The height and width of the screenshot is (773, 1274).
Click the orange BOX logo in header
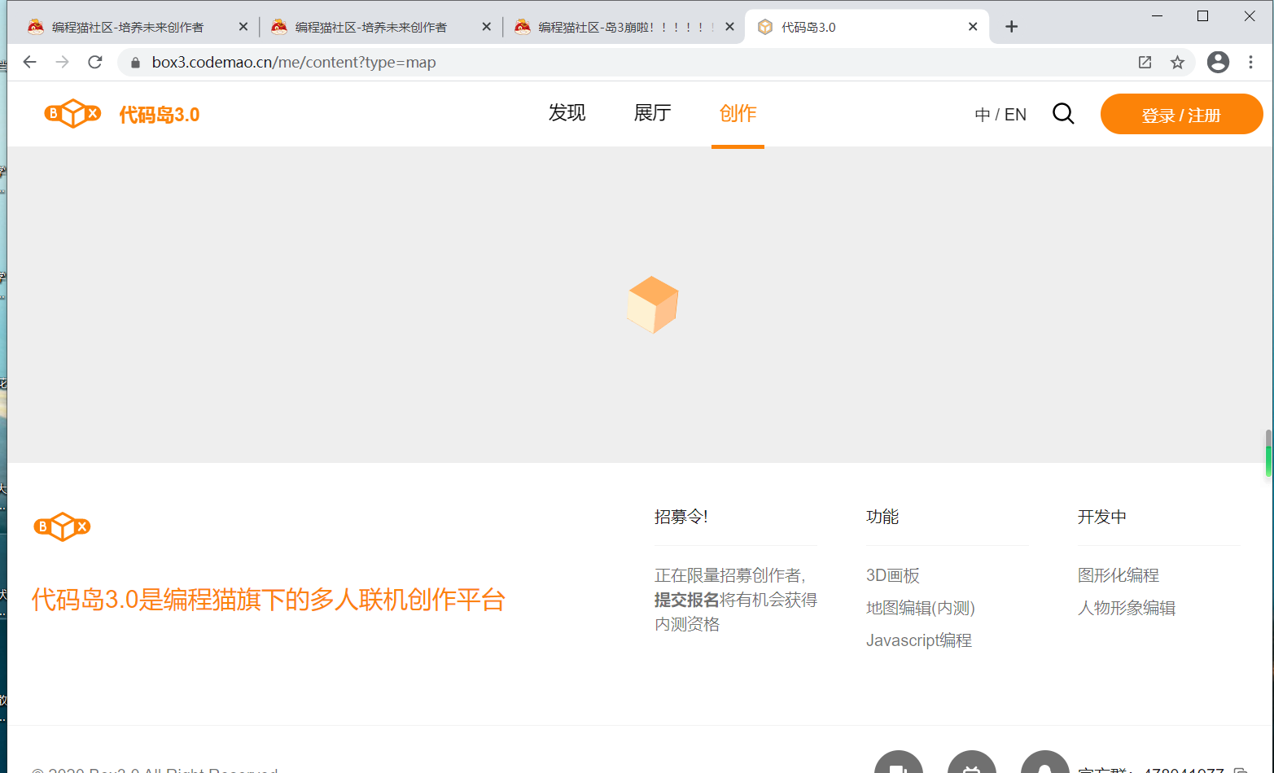click(x=72, y=114)
